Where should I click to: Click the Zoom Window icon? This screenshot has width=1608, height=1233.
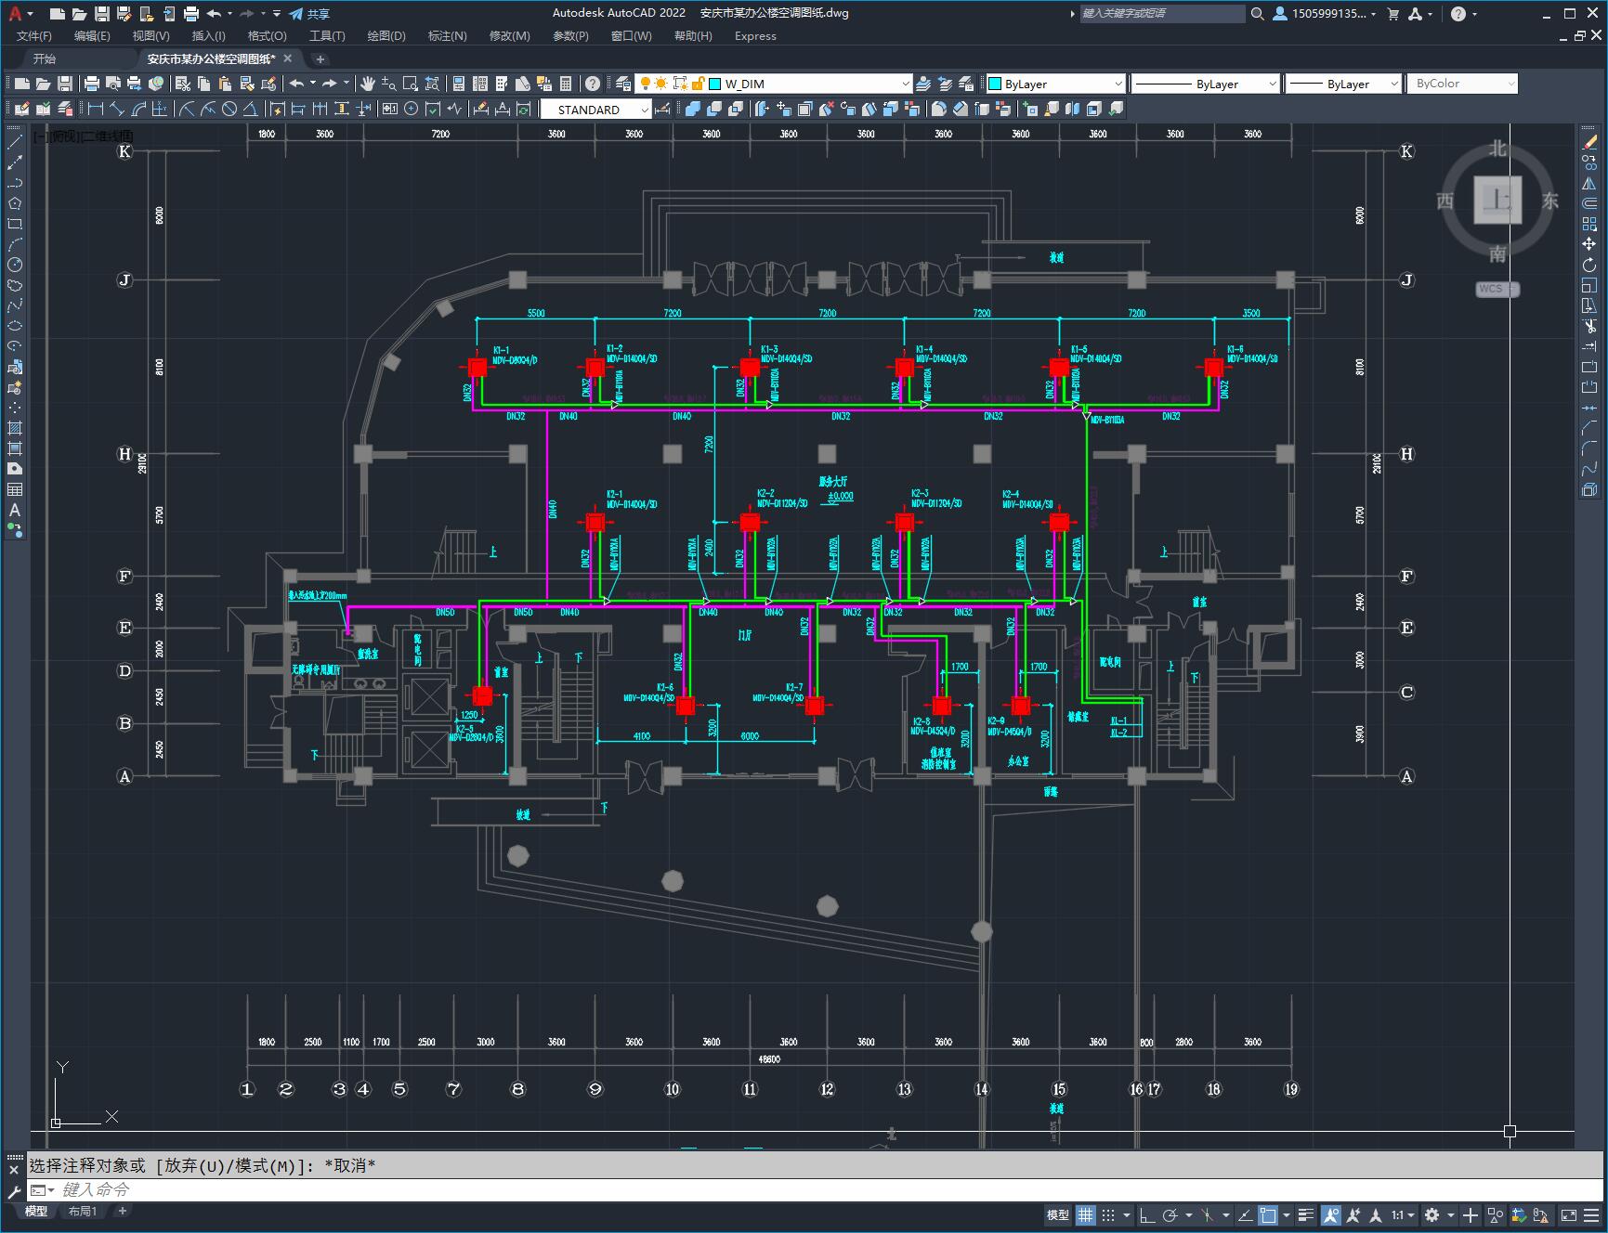411,84
